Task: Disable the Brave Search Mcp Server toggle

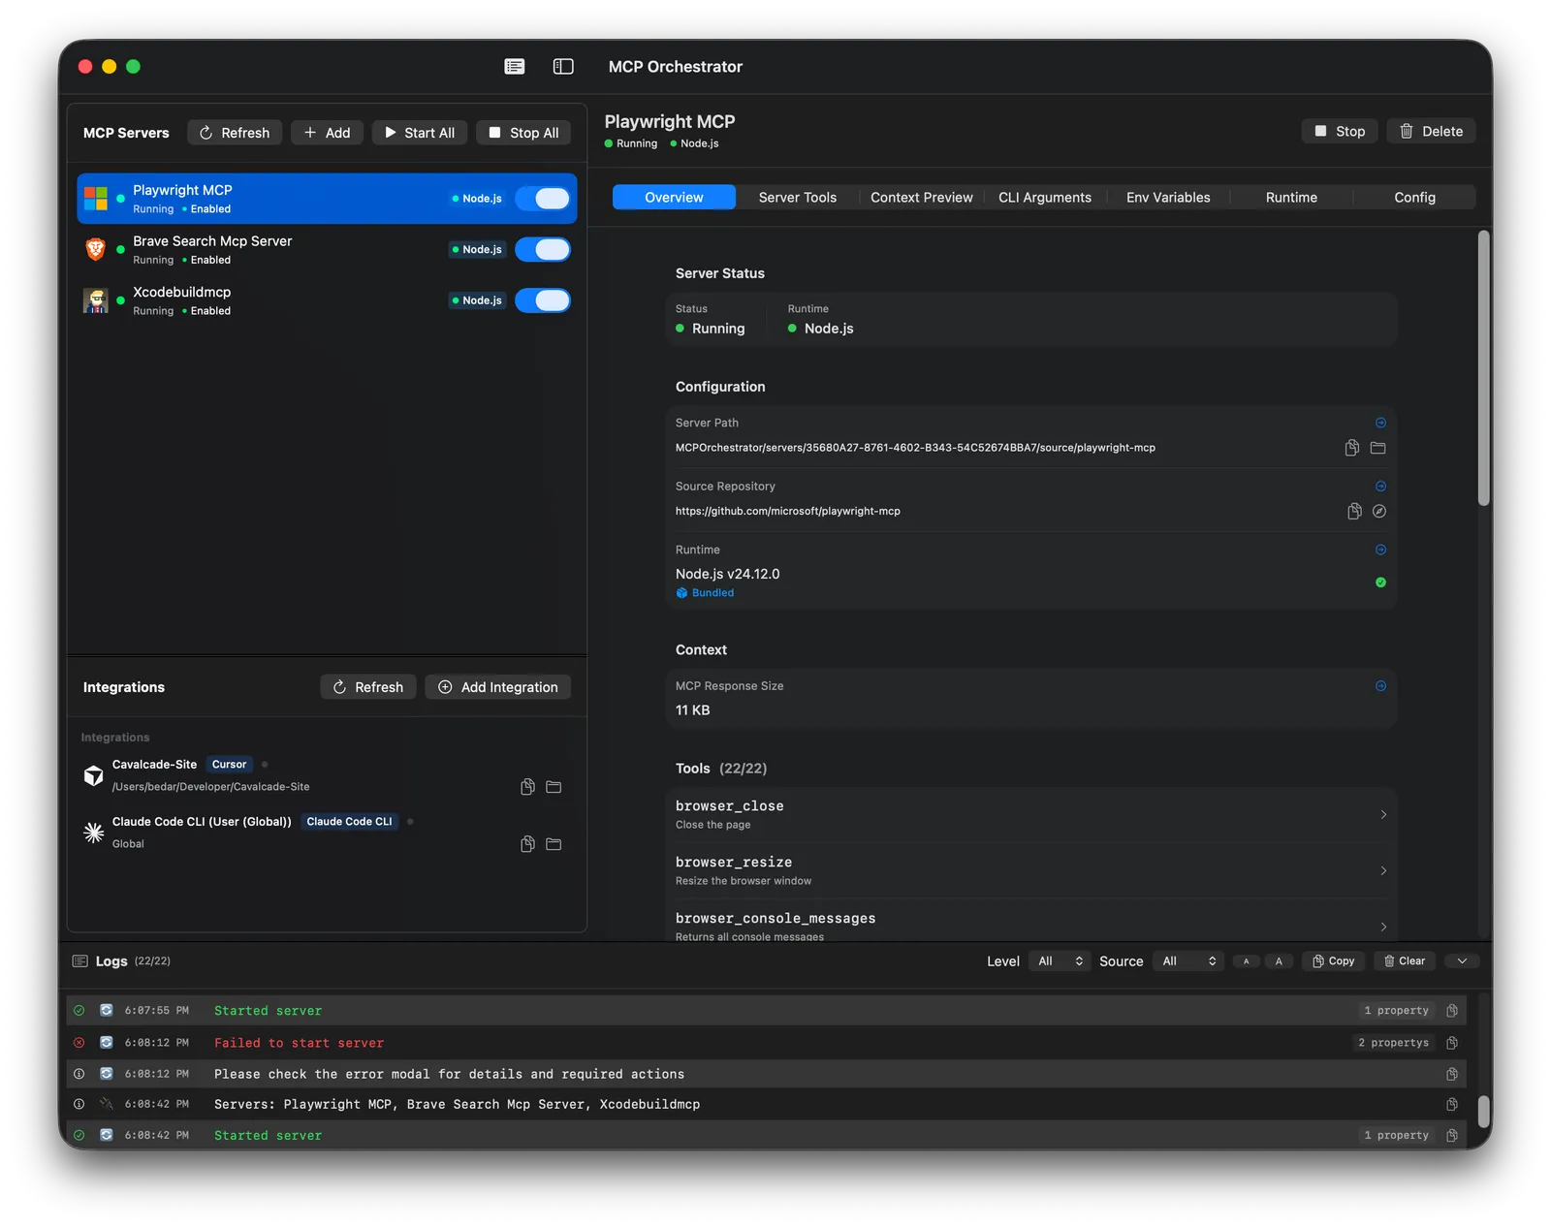Action: [x=543, y=249]
